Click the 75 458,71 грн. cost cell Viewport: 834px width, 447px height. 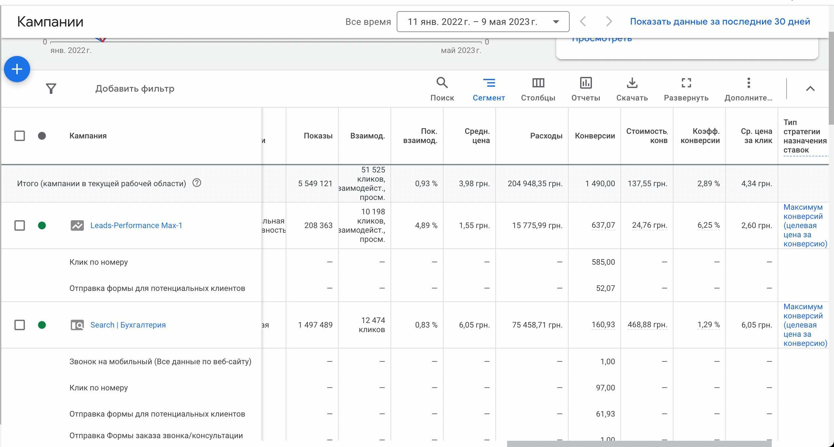point(537,325)
